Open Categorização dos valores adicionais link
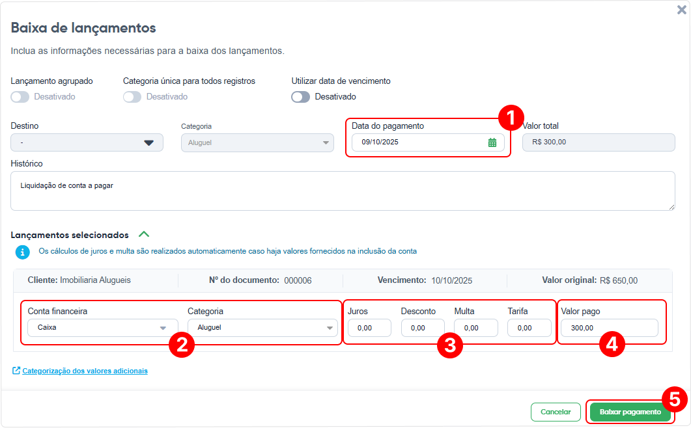 pos(85,371)
